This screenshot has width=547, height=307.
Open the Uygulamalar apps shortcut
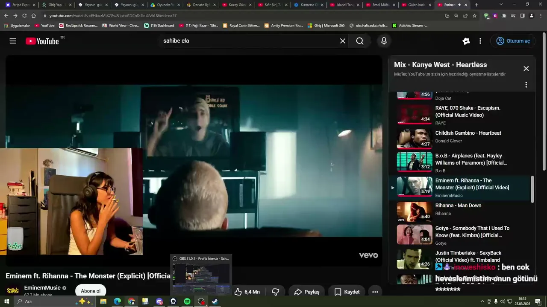coord(17,26)
